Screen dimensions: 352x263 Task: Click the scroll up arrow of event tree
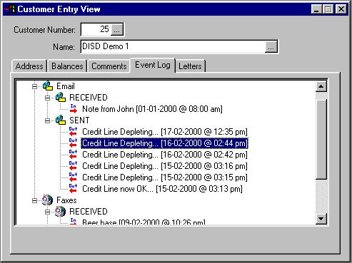(x=321, y=86)
